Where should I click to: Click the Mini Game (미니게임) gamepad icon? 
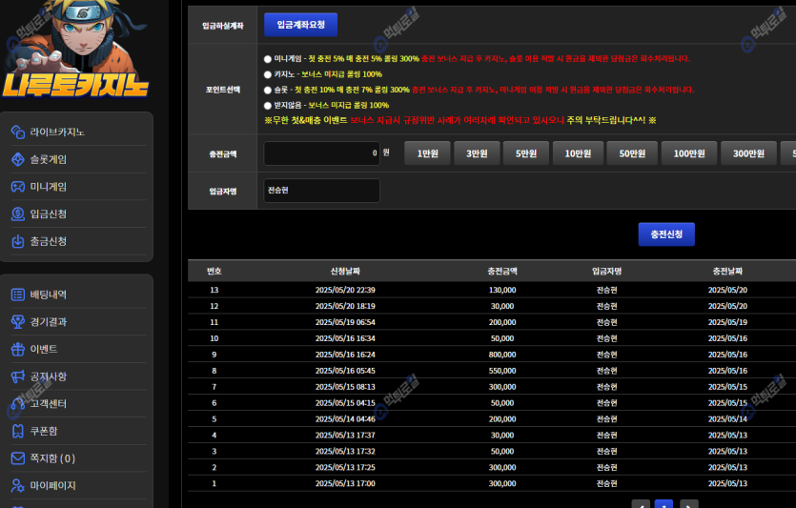(18, 187)
